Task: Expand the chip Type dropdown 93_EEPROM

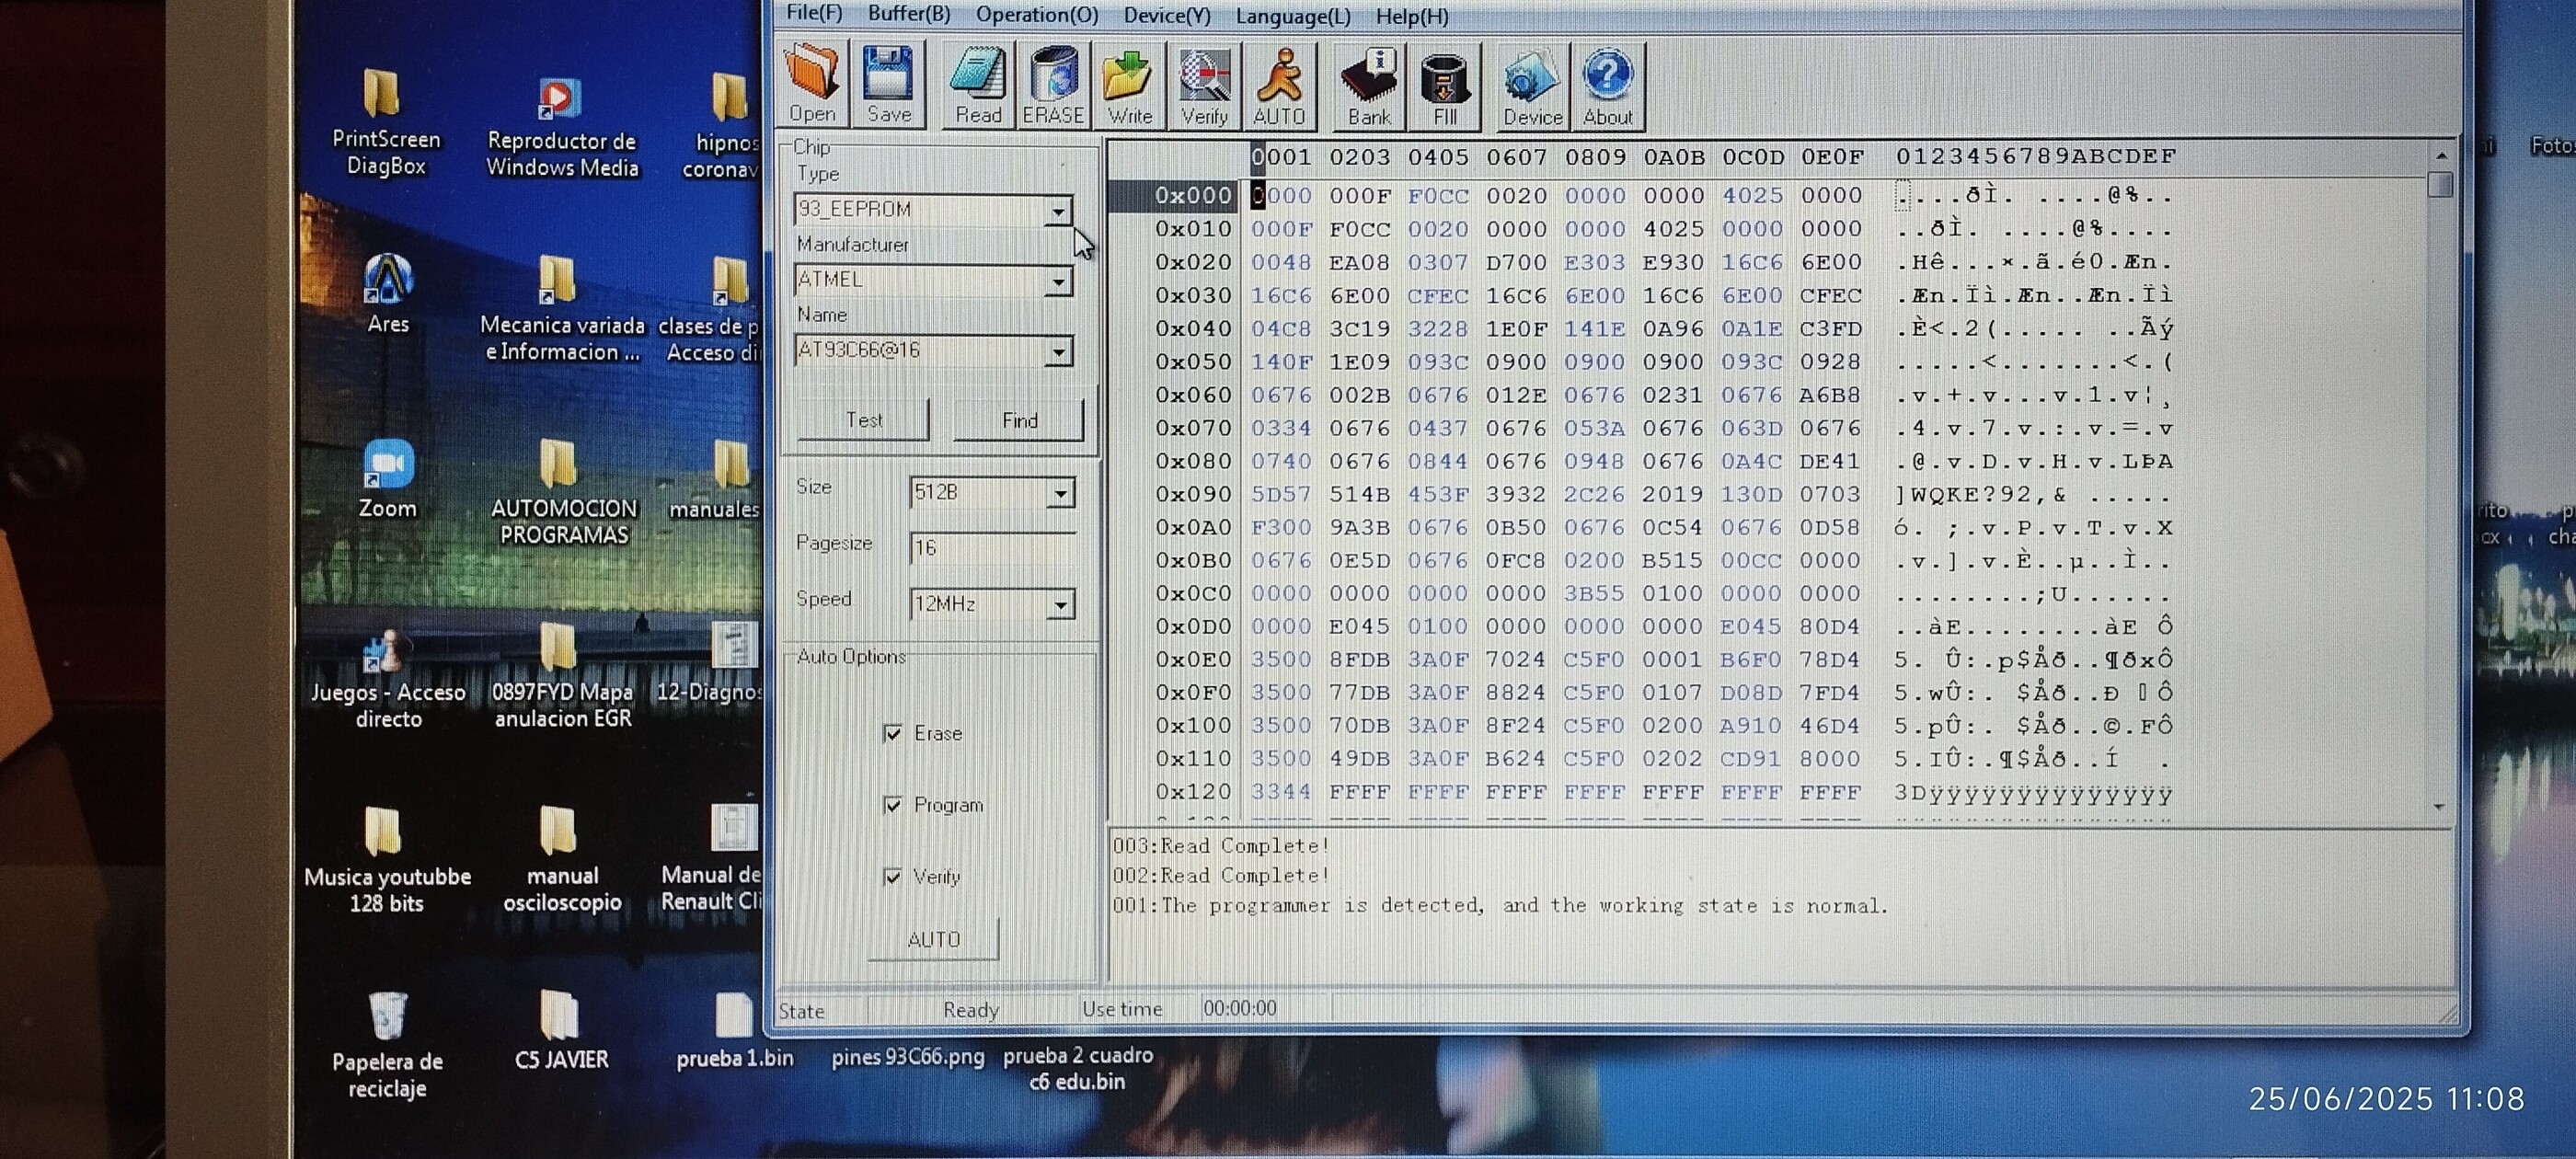Action: [1058, 210]
